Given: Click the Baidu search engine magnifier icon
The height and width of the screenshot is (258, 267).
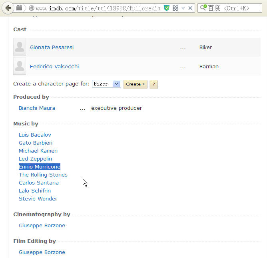Looking at the screenshot, I should point(203,8).
